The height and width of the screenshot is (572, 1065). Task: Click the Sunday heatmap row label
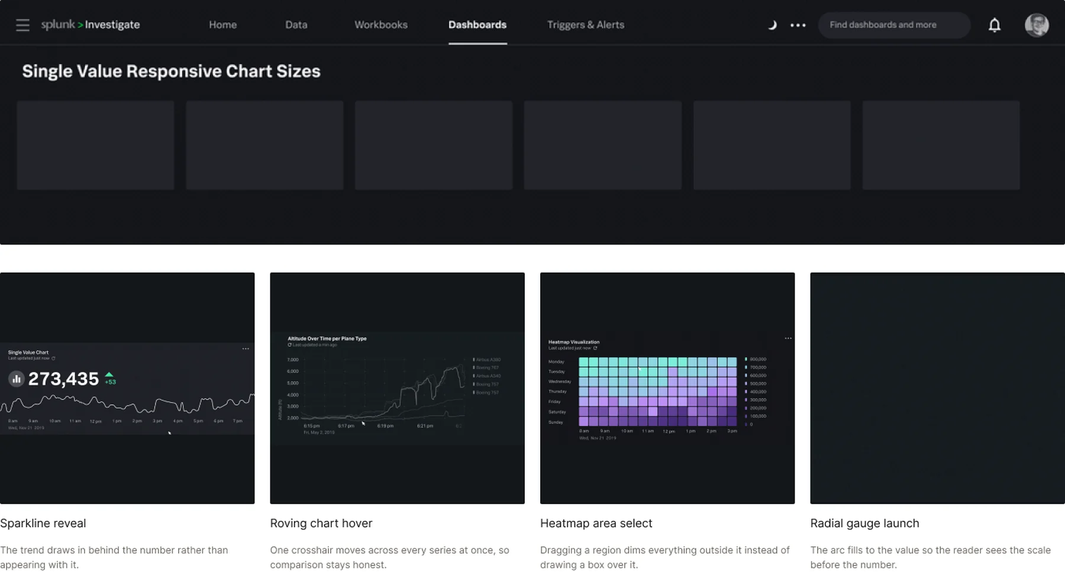(556, 422)
